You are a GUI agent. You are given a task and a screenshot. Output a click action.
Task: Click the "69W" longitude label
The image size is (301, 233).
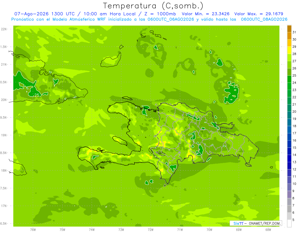tap(239, 230)
